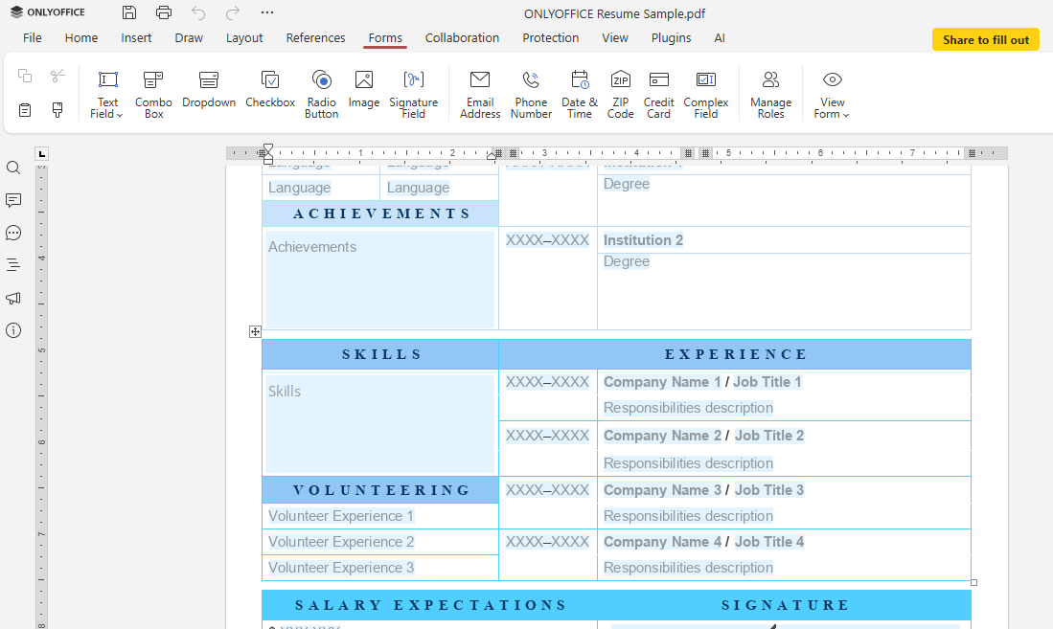The image size is (1053, 629).
Task: Add a Phone Number field
Action: tap(531, 93)
